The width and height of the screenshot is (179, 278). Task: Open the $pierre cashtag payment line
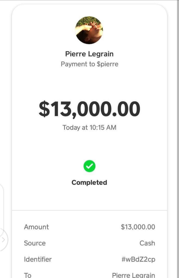89,64
